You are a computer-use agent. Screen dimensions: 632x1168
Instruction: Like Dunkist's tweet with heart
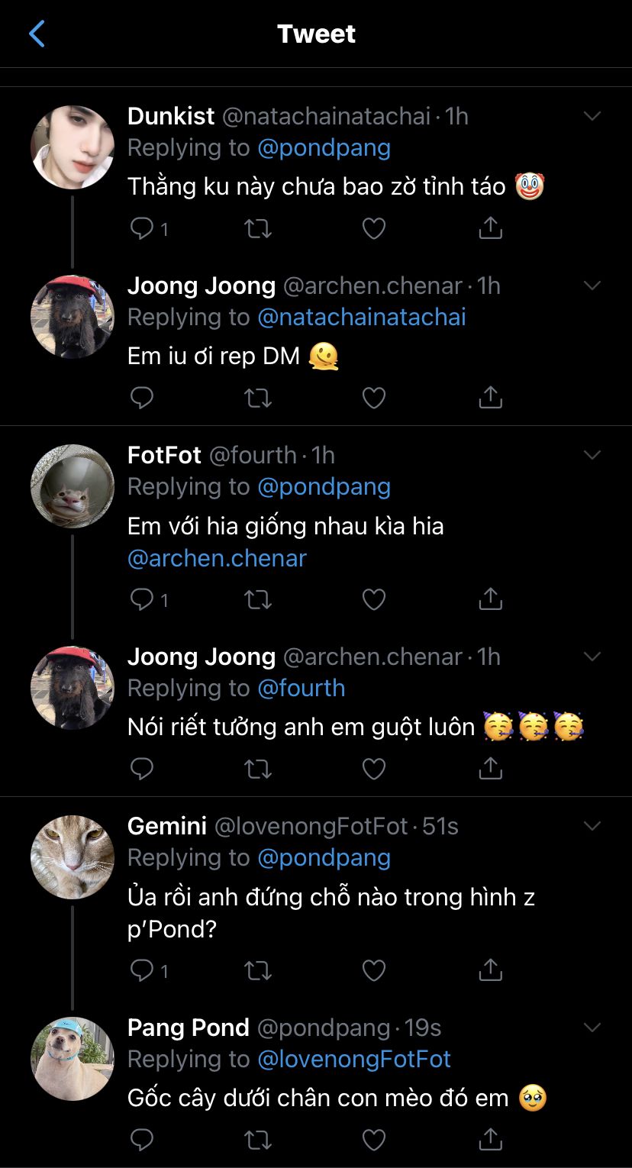click(373, 228)
